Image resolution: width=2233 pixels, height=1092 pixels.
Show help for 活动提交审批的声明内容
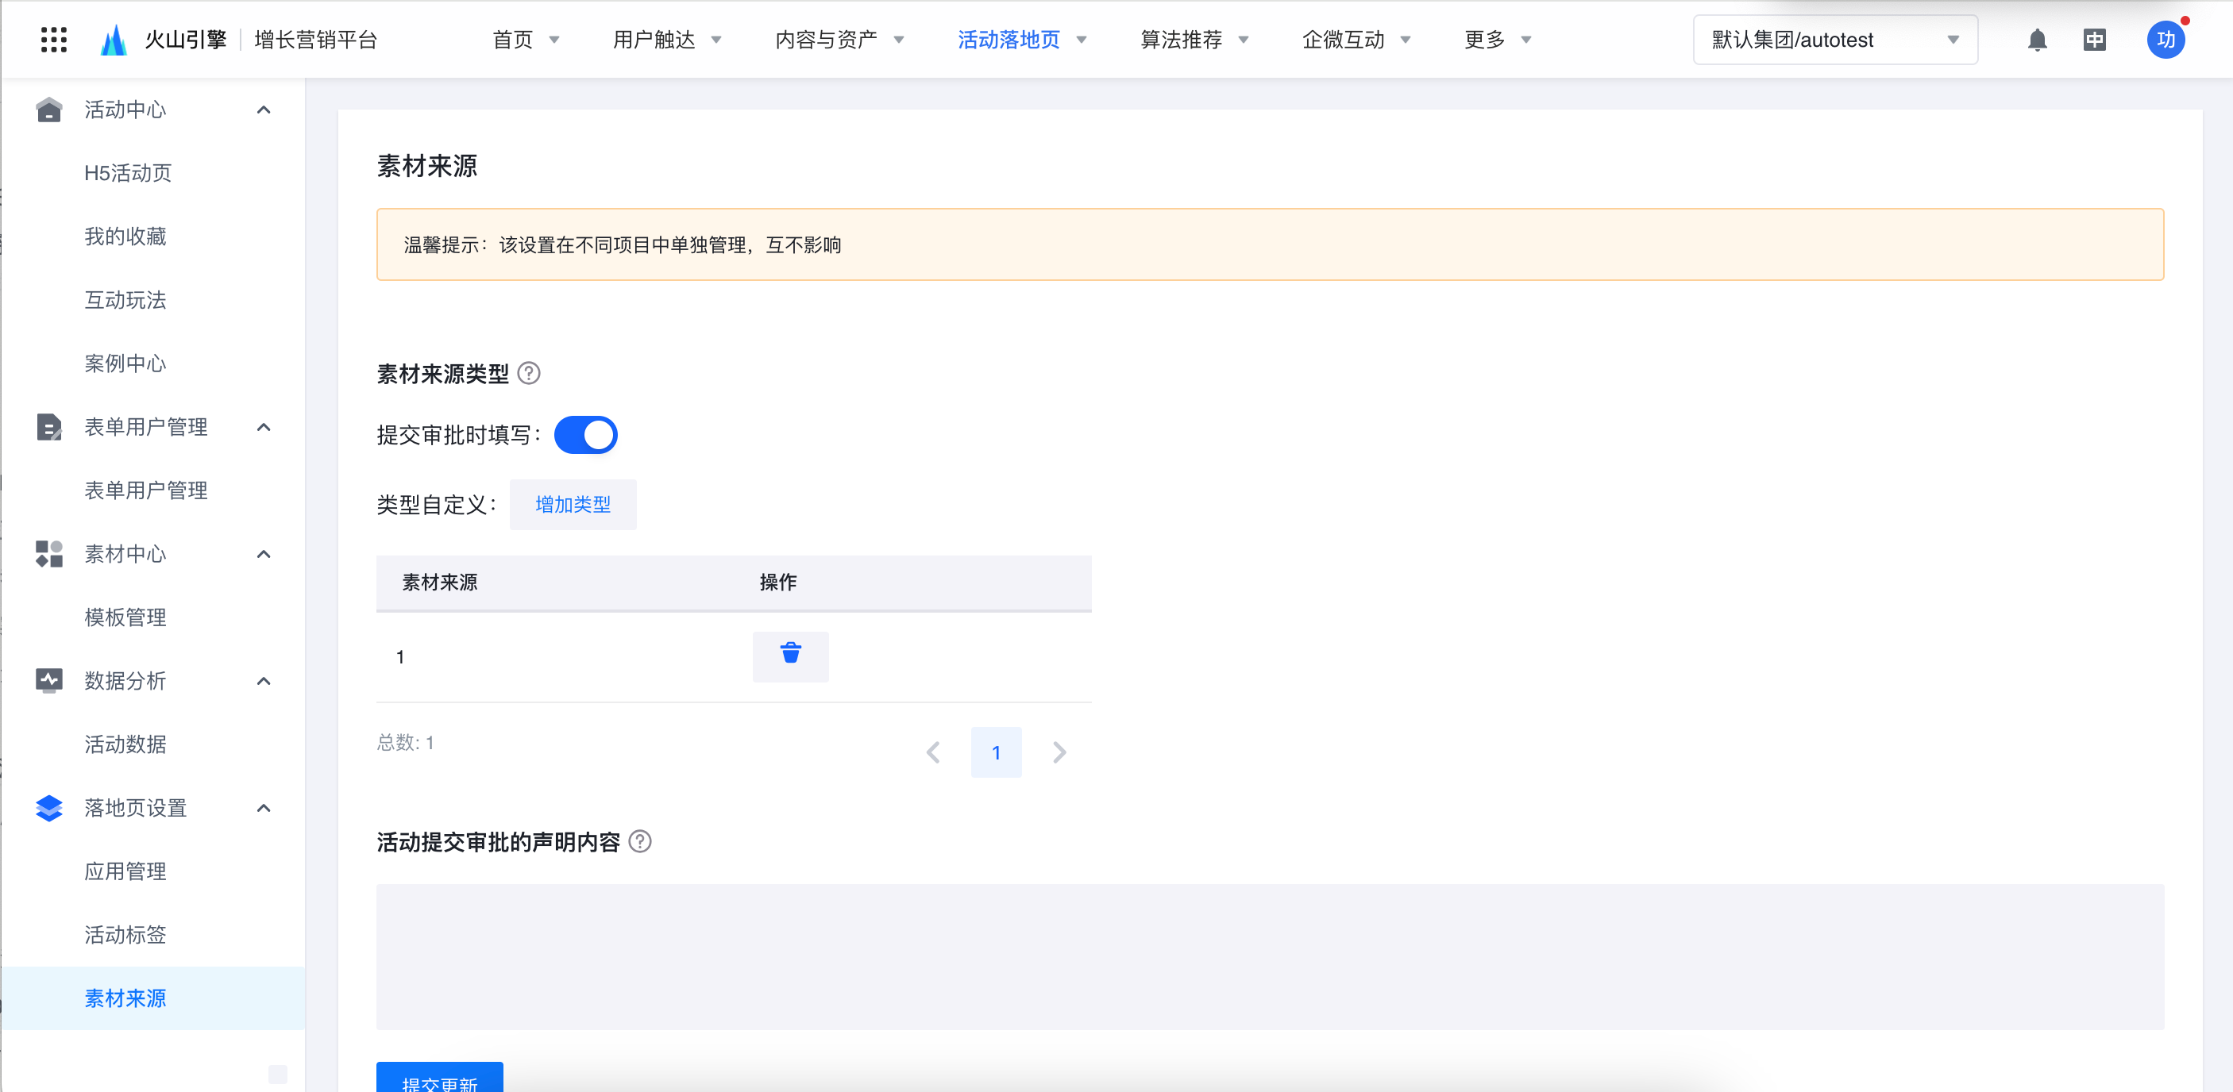point(640,841)
